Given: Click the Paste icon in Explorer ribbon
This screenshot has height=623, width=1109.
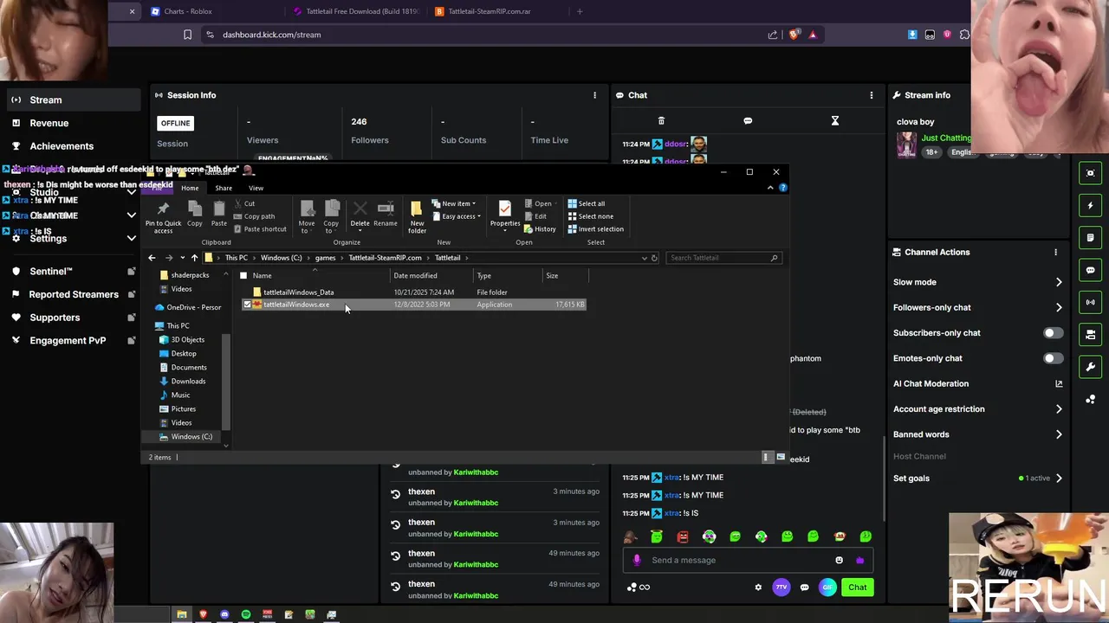Looking at the screenshot, I should pyautogui.click(x=219, y=213).
